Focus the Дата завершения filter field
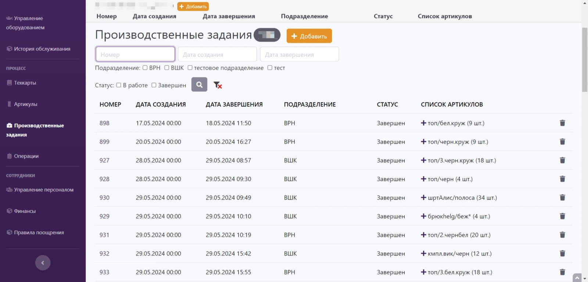 [x=300, y=54]
